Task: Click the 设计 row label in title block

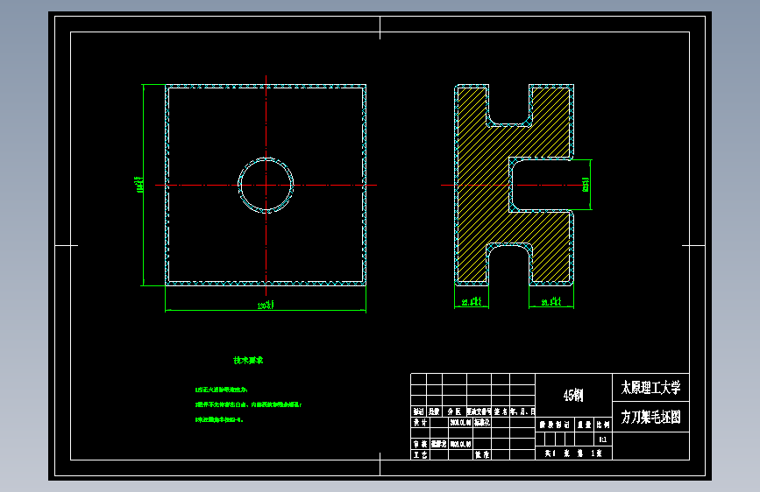Action: [x=420, y=423]
